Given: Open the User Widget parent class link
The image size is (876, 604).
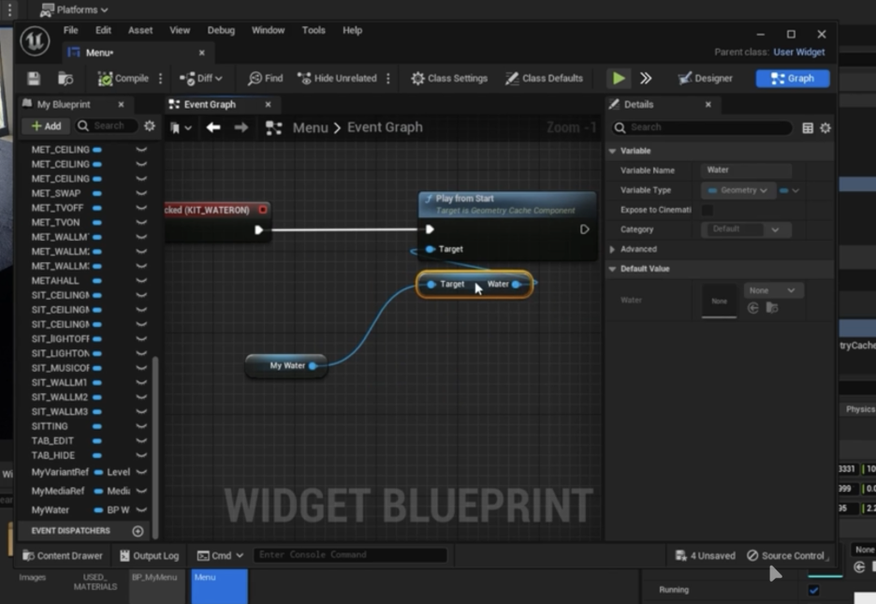Looking at the screenshot, I should 799,52.
